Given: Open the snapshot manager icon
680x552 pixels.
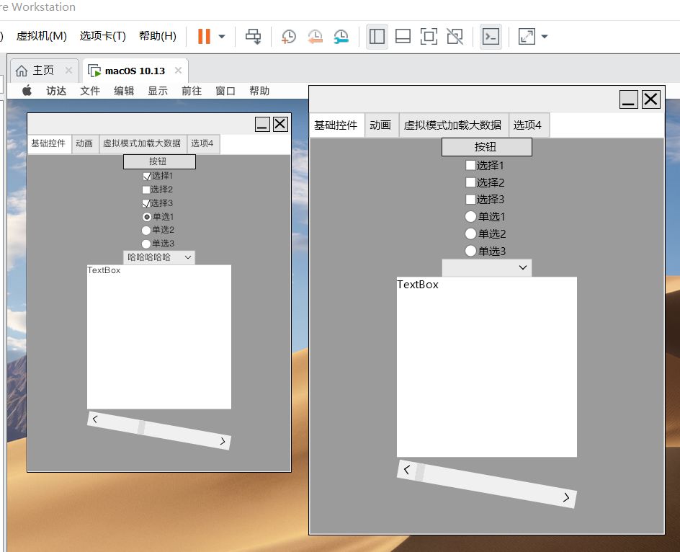Looking at the screenshot, I should (x=341, y=36).
